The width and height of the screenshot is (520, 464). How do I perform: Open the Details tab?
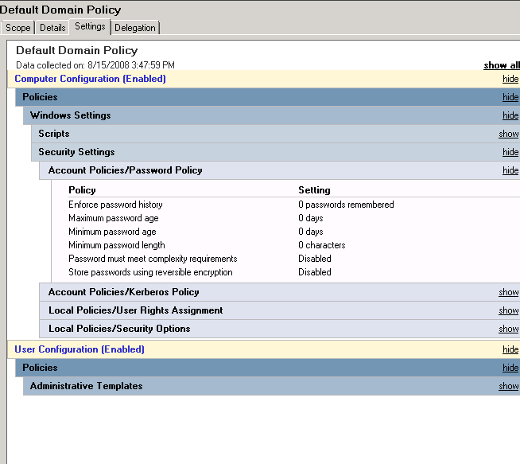pos(52,28)
